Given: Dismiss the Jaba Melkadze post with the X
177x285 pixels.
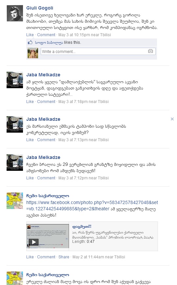Looking at the screenshot, I should (172, 119).
